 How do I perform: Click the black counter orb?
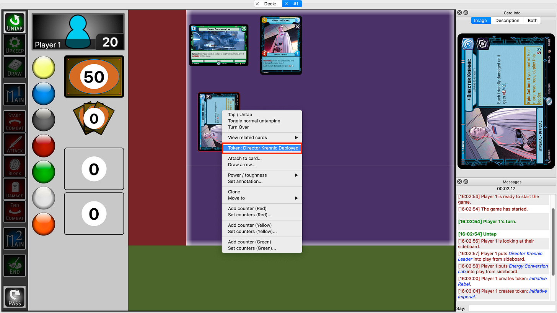[44, 120]
